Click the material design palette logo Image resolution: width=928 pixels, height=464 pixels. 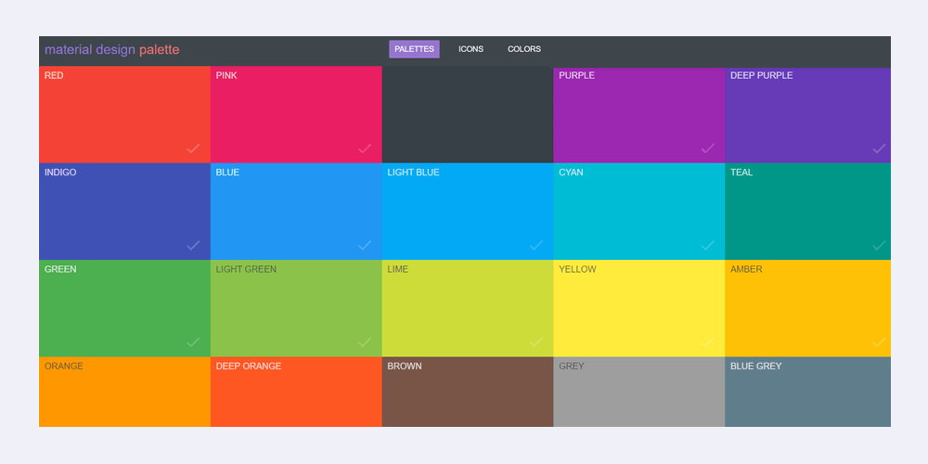112,50
